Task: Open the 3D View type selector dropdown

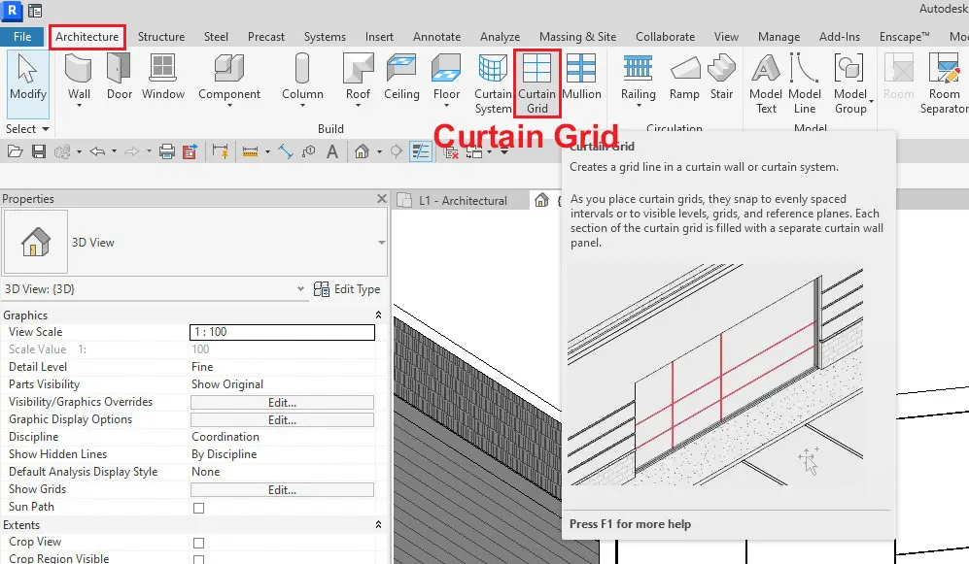Action: [381, 243]
